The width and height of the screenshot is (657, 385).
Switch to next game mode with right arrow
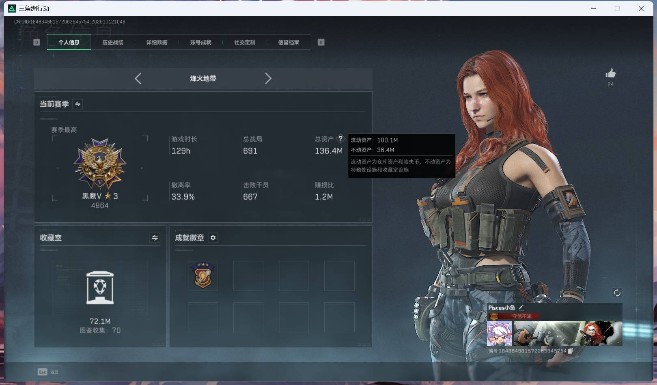pyautogui.click(x=268, y=78)
